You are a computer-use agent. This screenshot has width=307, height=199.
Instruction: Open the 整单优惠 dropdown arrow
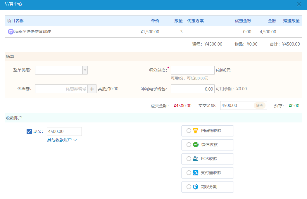85,70
